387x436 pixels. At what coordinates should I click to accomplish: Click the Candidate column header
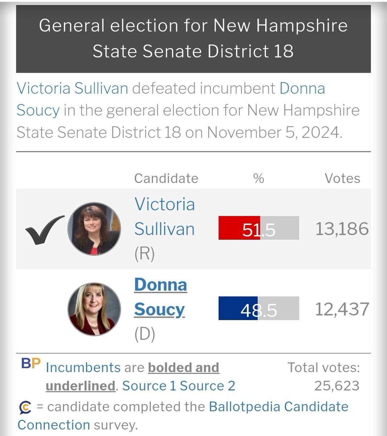pyautogui.click(x=166, y=178)
